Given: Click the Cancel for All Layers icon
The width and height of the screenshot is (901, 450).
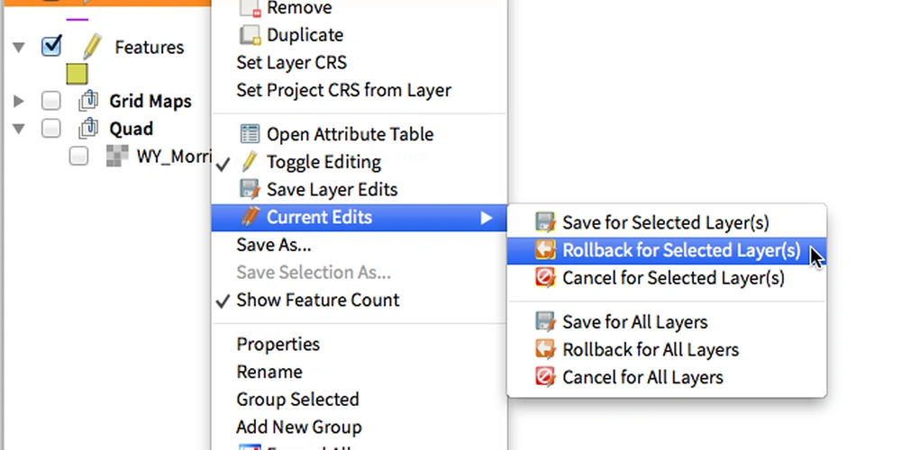Looking at the screenshot, I should coord(545,377).
